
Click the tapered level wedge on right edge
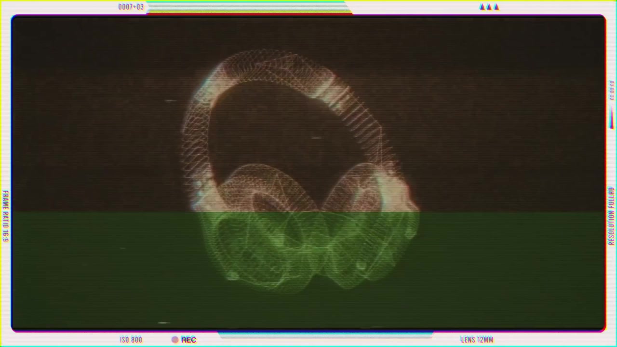point(612,117)
